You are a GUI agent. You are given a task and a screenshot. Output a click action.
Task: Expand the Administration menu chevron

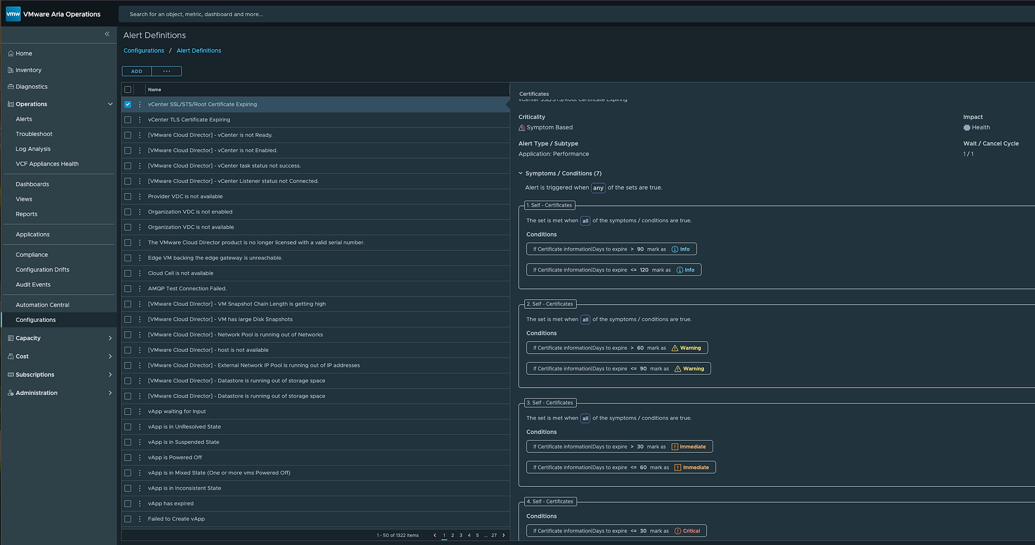click(x=110, y=393)
